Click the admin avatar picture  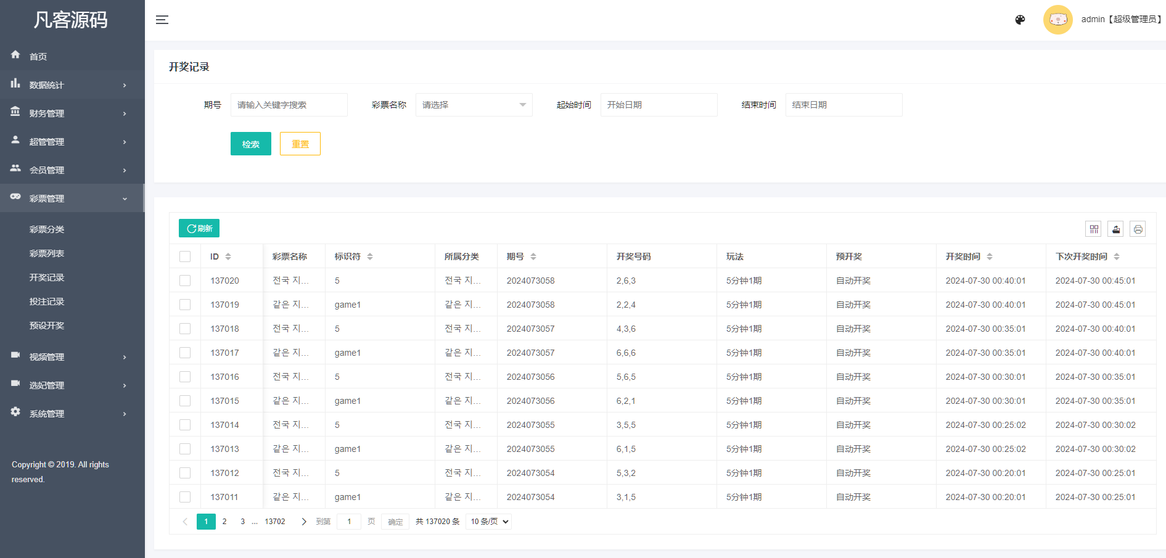click(x=1057, y=20)
